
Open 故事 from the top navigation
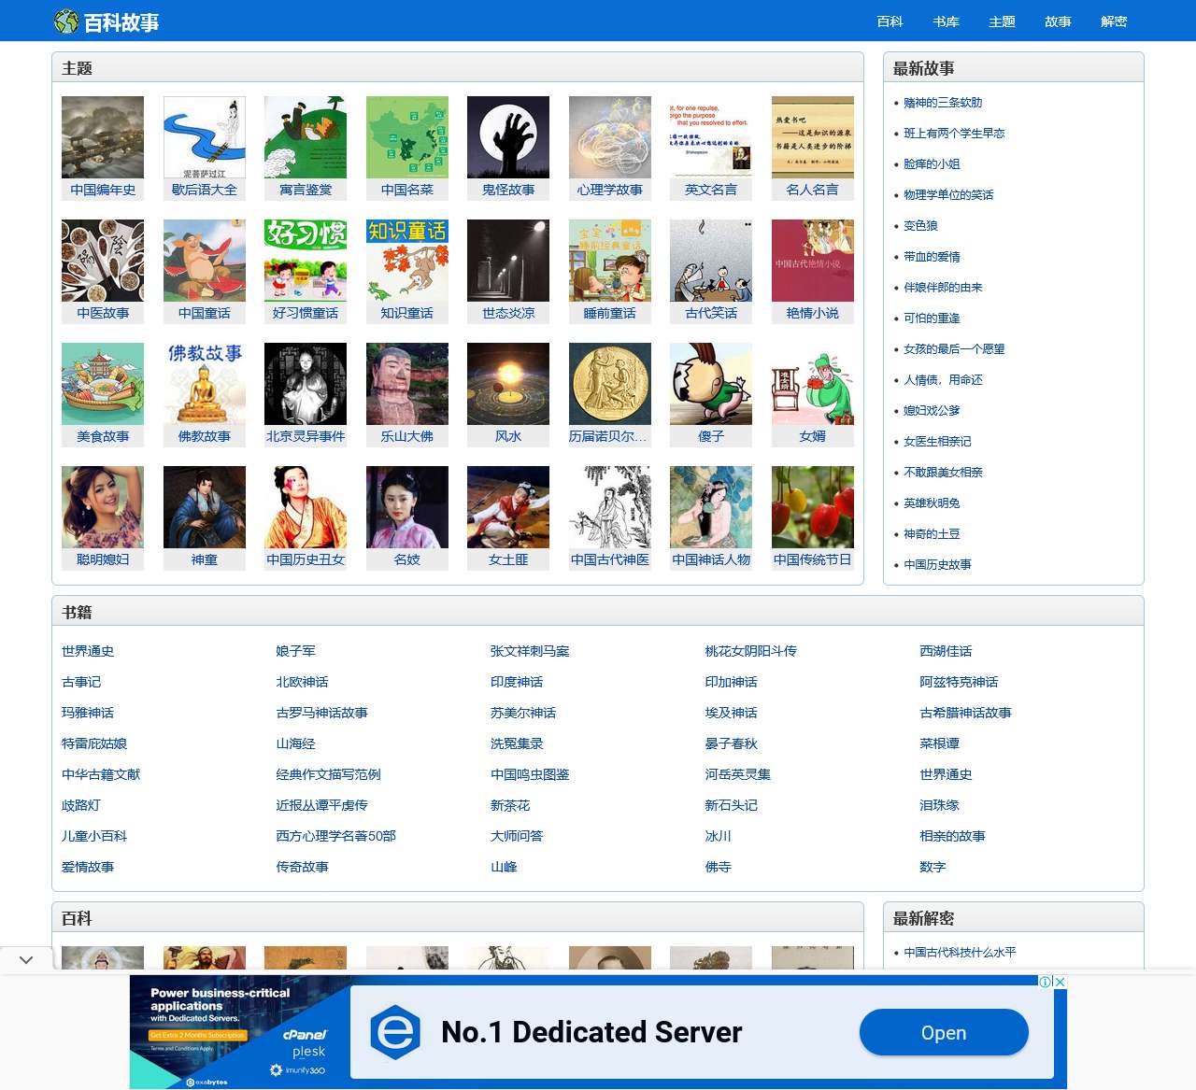(x=1059, y=21)
